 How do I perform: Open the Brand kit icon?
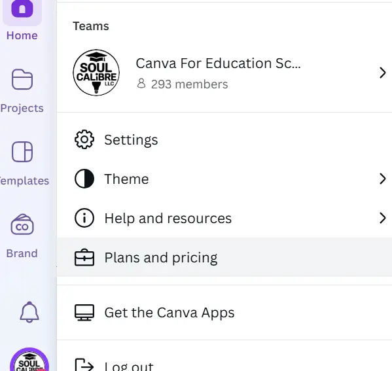pos(22,224)
